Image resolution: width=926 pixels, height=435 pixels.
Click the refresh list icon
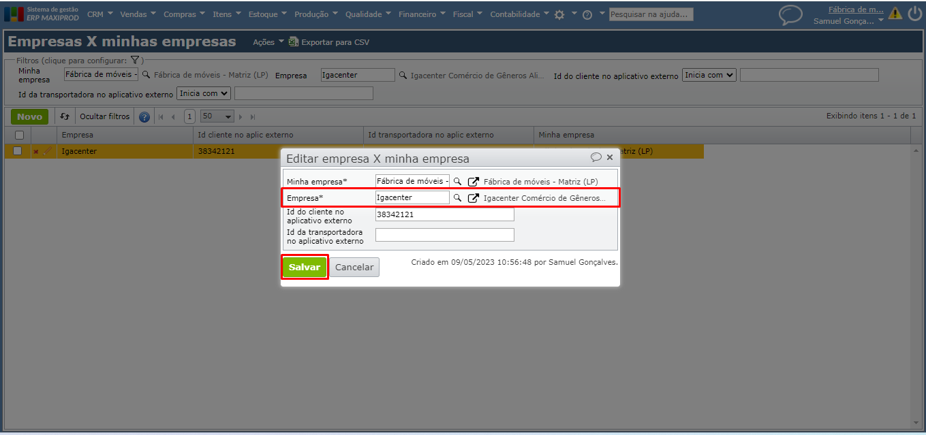[x=65, y=116]
